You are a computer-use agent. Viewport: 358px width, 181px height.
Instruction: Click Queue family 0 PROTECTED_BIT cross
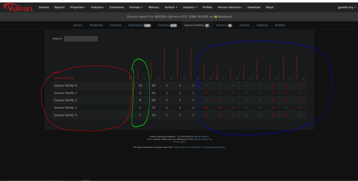coord(273,85)
